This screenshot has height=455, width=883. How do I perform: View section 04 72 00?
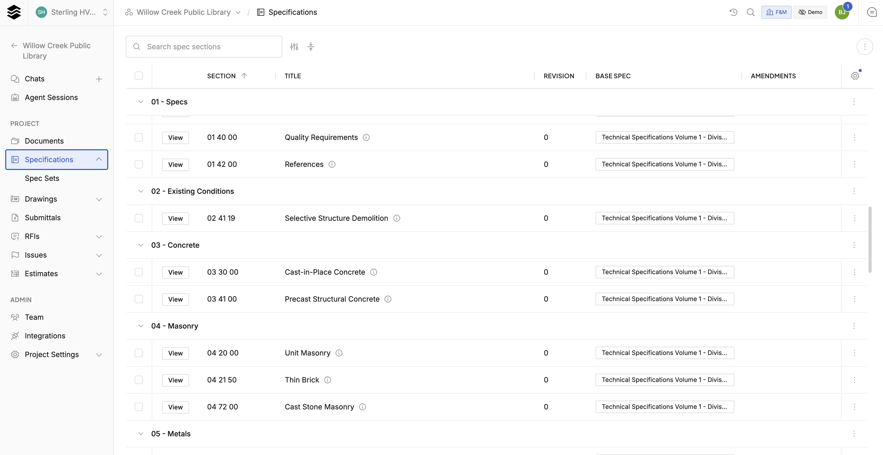(x=176, y=407)
